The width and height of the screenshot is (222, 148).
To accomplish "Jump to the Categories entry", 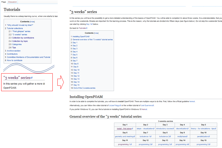I will tap(17, 44).
